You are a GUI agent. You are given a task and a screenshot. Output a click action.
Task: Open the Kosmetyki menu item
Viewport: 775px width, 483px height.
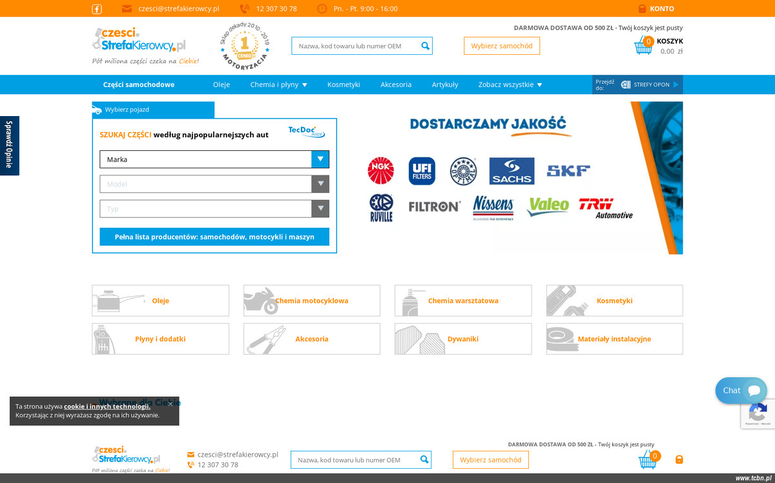click(344, 84)
